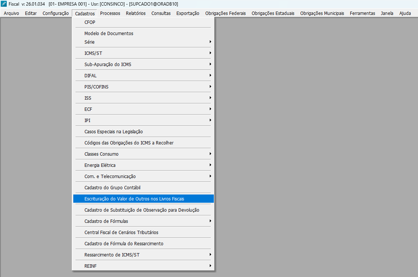Open Central Fiscal de Cenários Tributários

pos(144,232)
